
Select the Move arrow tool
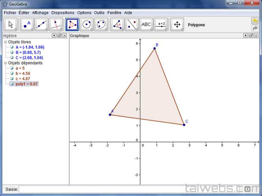pyautogui.click(x=10, y=24)
